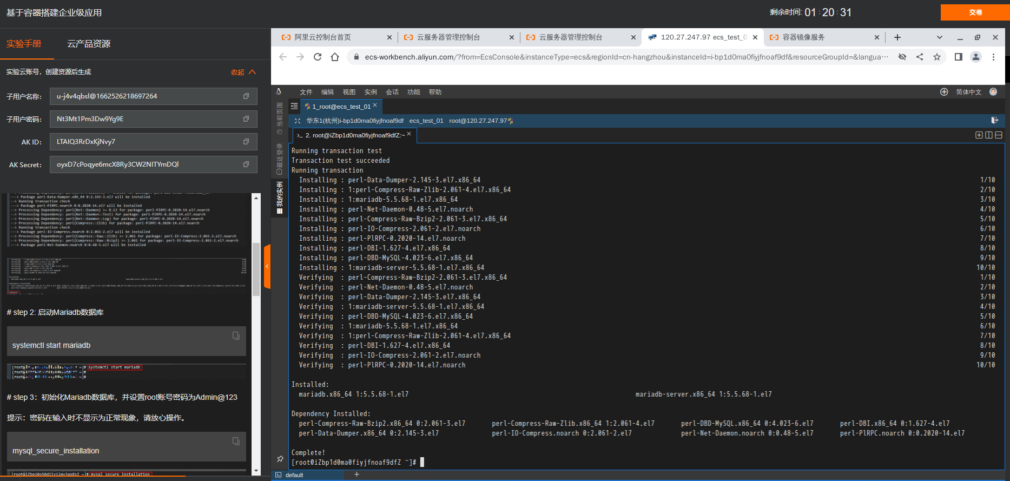
Task: Copy the mysql_secure_installation command
Action: (x=236, y=441)
